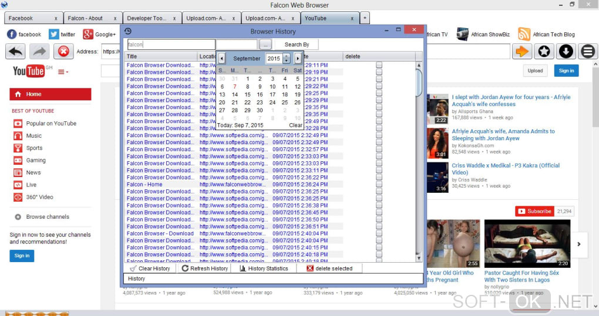Tick delete checkbox for 2:40:15 PM row
Viewport: 599px width, 316px height.
click(x=379, y=247)
